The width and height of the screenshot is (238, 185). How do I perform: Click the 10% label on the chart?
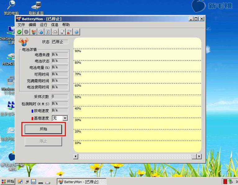pyautogui.click(x=78, y=143)
